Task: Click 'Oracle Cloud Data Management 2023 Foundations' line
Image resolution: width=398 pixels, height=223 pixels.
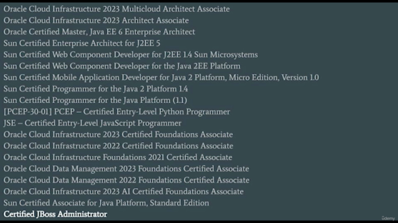Action: pos(126,168)
